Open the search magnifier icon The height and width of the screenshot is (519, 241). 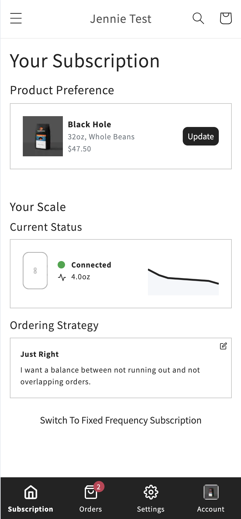pos(198,19)
